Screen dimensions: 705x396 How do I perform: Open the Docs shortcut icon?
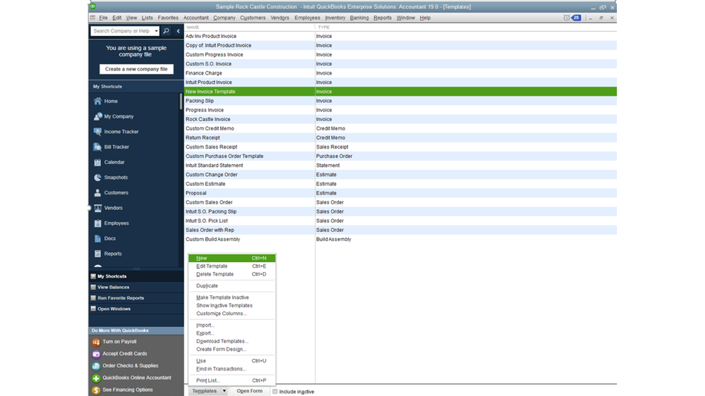coord(97,238)
